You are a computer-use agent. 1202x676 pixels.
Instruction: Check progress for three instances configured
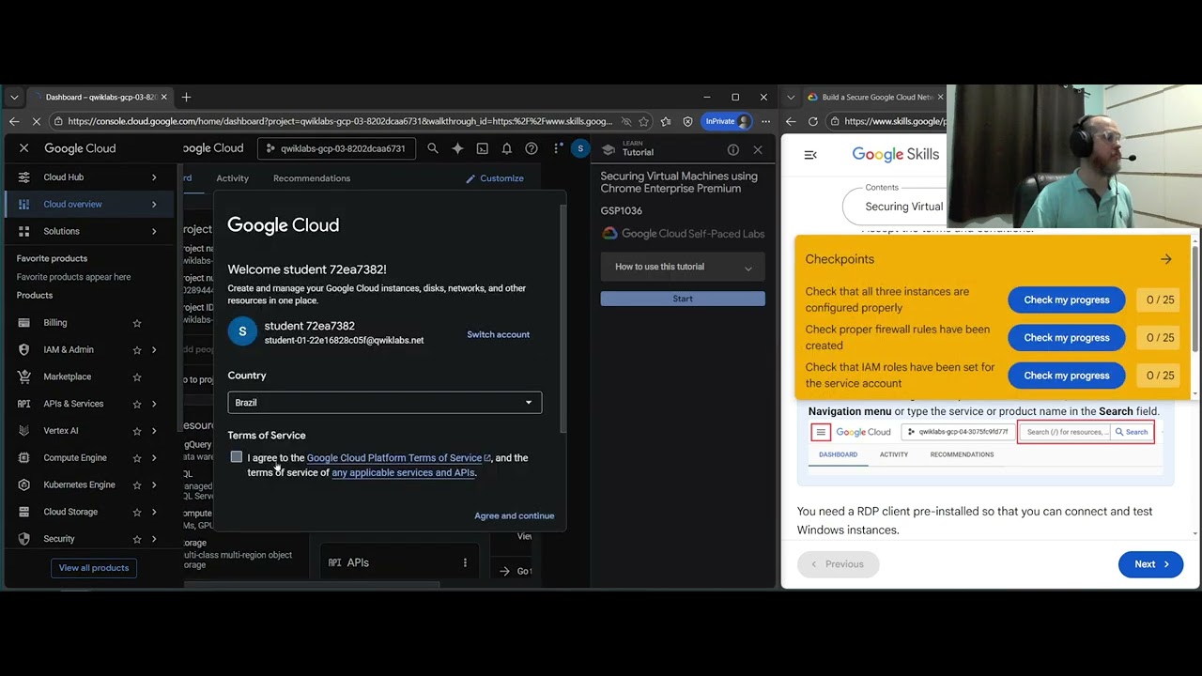coord(1067,300)
